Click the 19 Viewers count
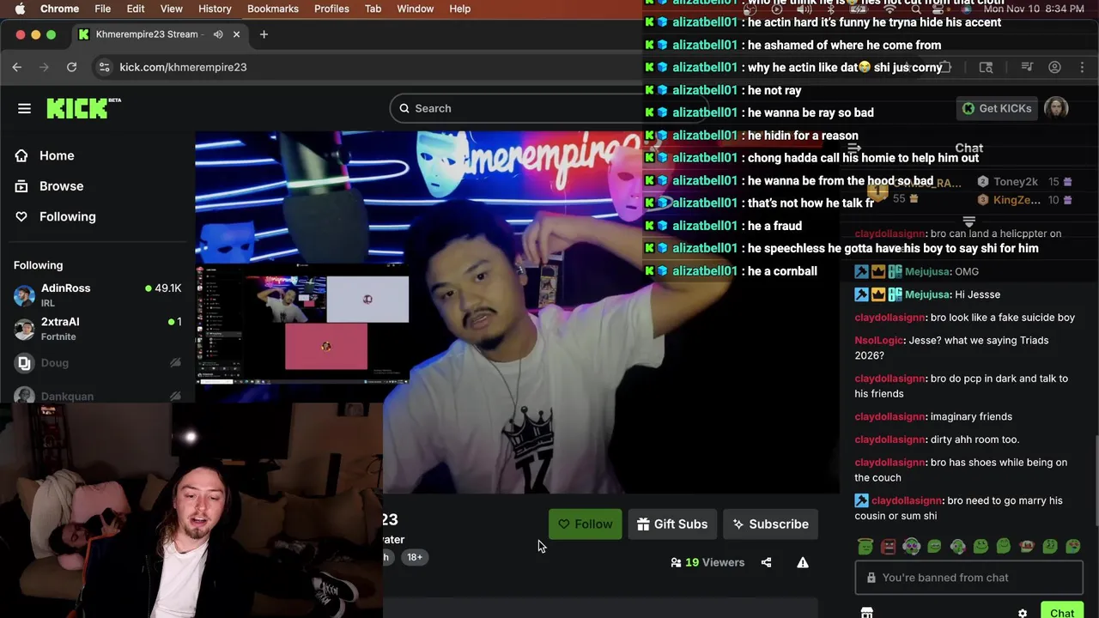1099x618 pixels. (x=707, y=562)
